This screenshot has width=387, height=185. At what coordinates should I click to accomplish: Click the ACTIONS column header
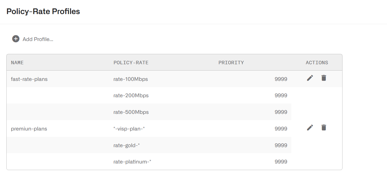[317, 62]
